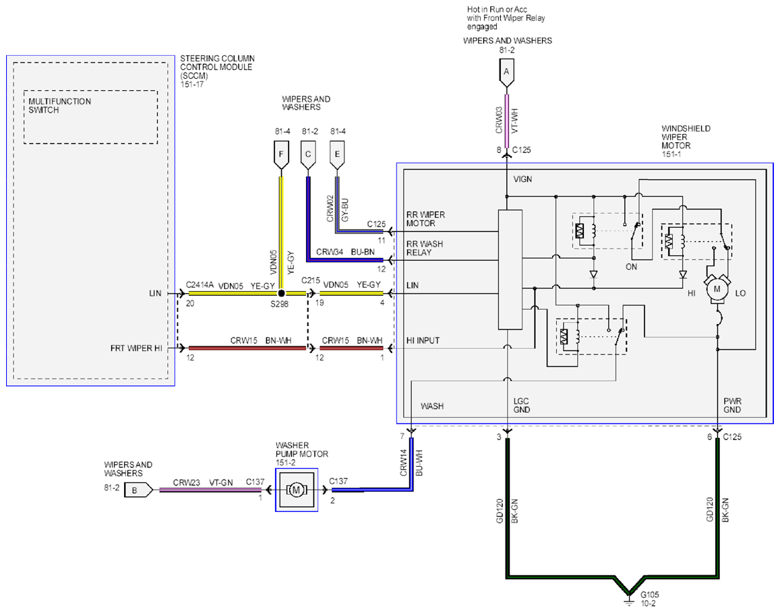The image size is (780, 613).
Task: Click the off-page connector A symbol
Action: [x=506, y=73]
